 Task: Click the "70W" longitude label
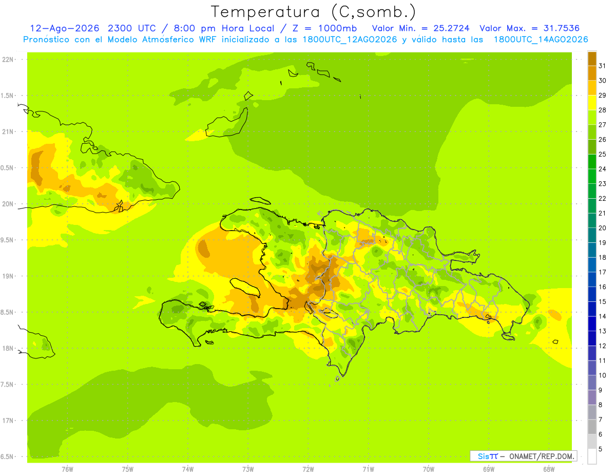[x=429, y=469]
